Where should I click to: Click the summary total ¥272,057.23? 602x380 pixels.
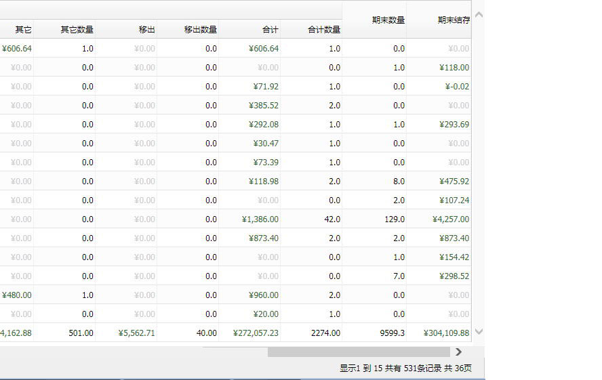[x=256, y=333]
